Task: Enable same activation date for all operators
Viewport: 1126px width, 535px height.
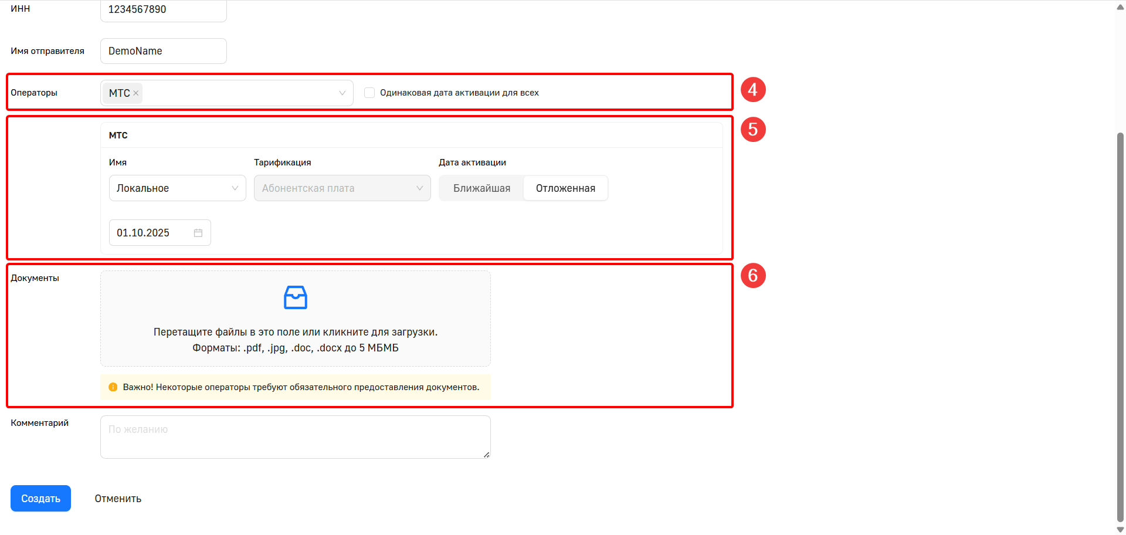Action: tap(369, 93)
